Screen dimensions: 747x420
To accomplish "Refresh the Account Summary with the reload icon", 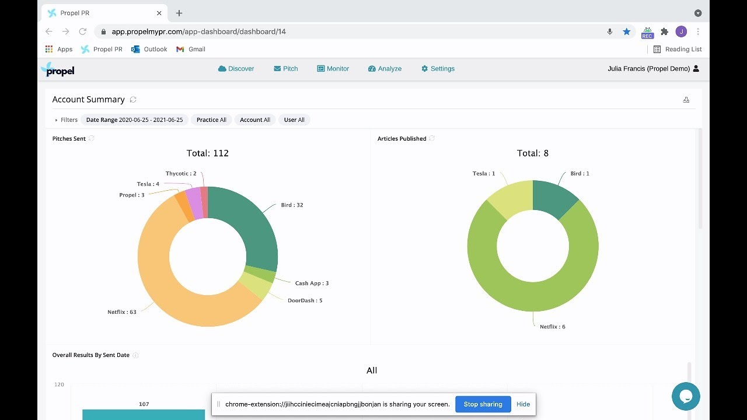I will (133, 100).
